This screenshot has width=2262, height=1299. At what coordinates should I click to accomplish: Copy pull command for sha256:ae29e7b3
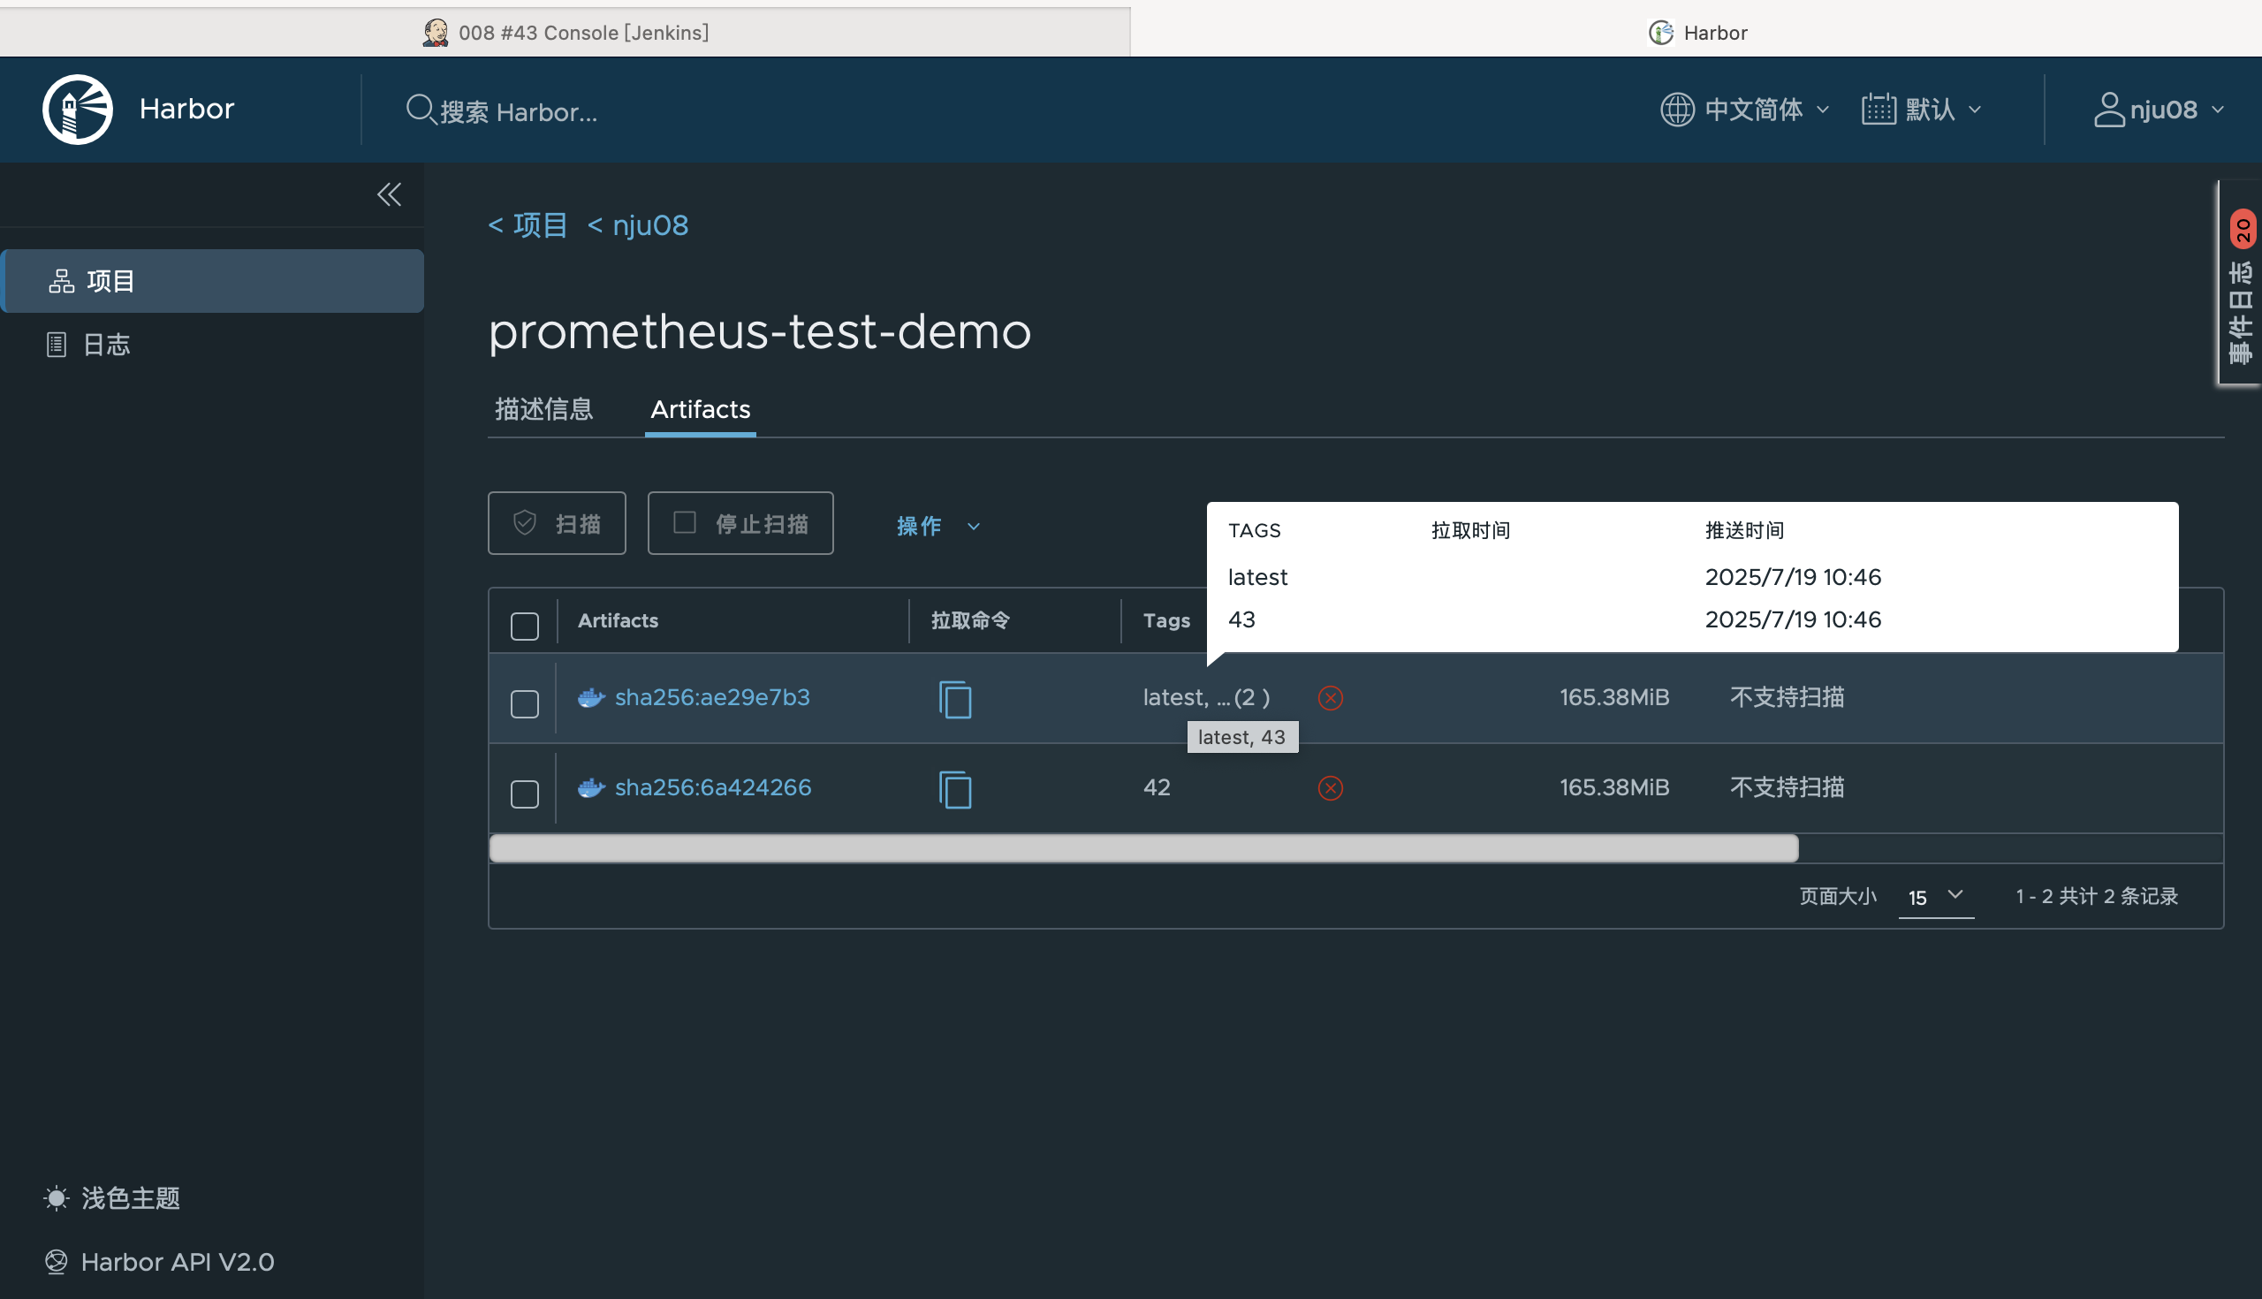[954, 699]
